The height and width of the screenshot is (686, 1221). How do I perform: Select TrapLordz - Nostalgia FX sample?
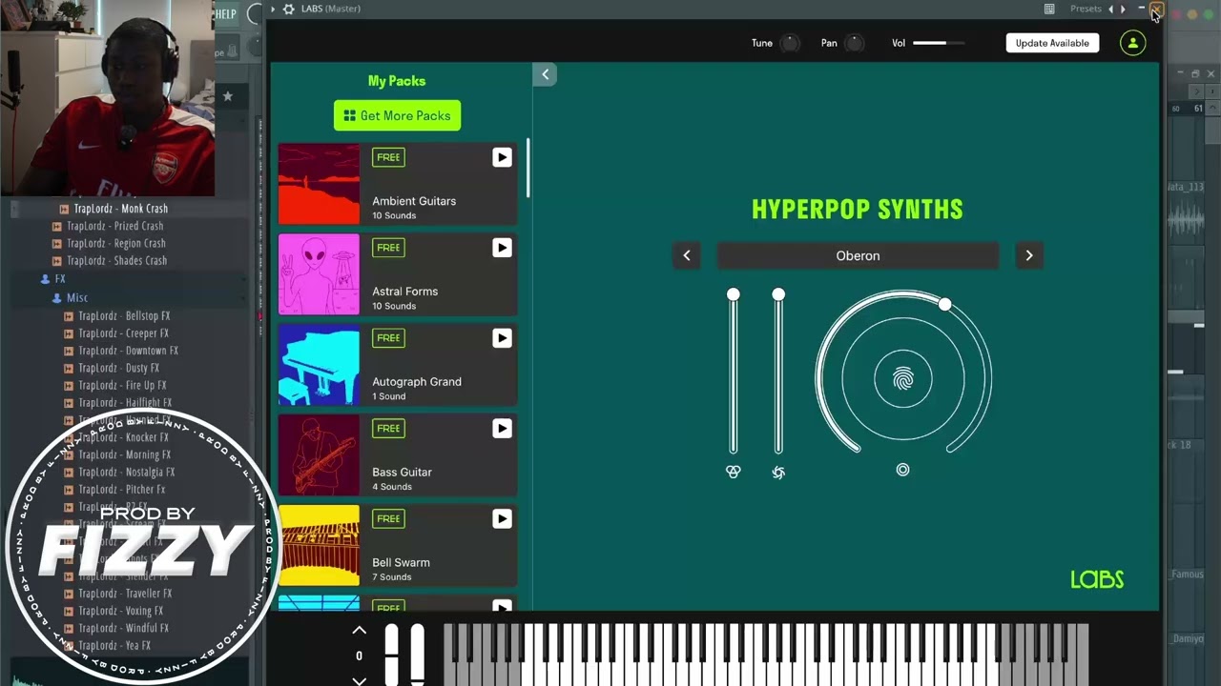pyautogui.click(x=127, y=472)
